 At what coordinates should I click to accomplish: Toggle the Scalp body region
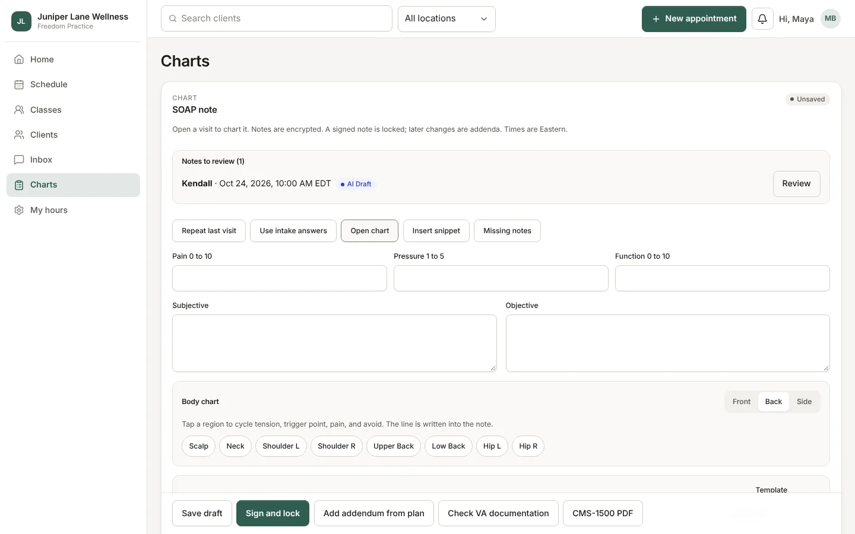coord(199,446)
